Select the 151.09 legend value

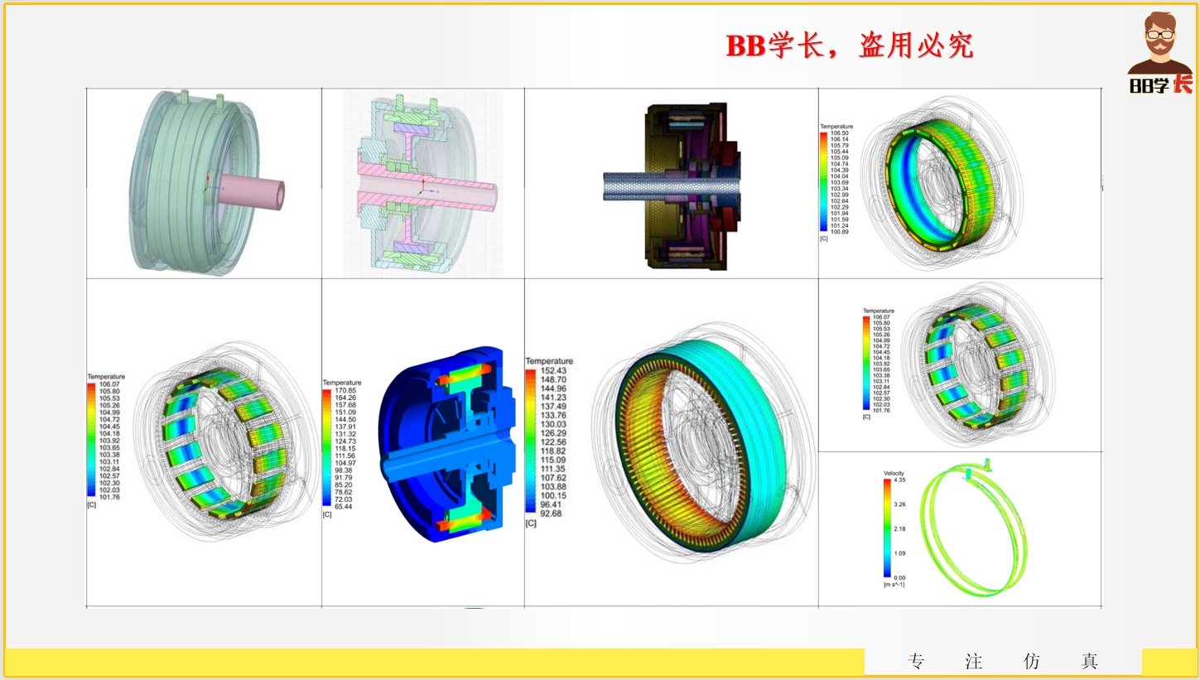pyautogui.click(x=345, y=412)
